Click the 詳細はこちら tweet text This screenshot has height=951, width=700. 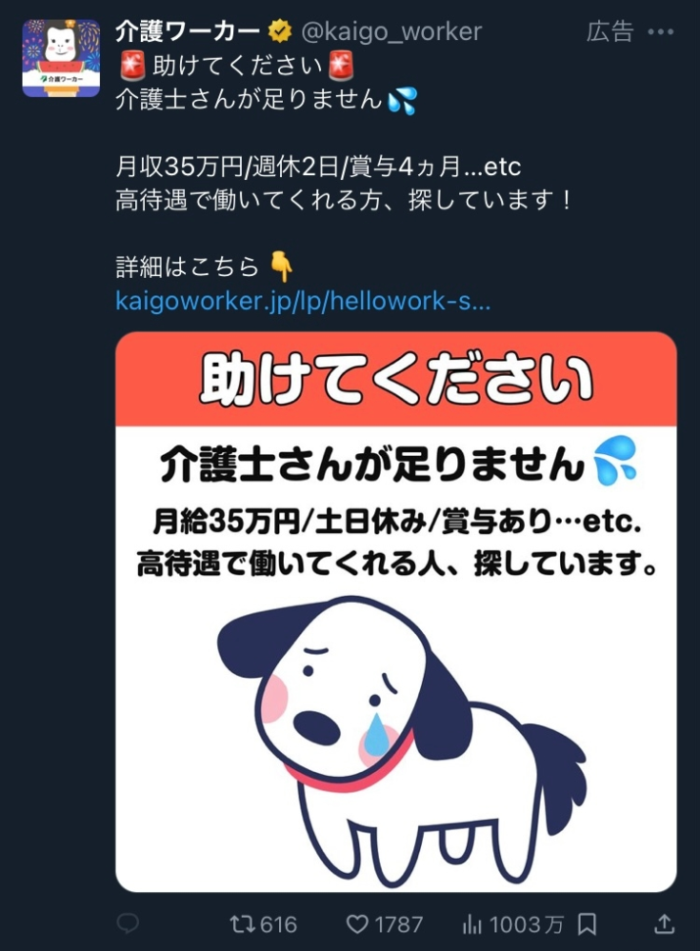pos(188,267)
